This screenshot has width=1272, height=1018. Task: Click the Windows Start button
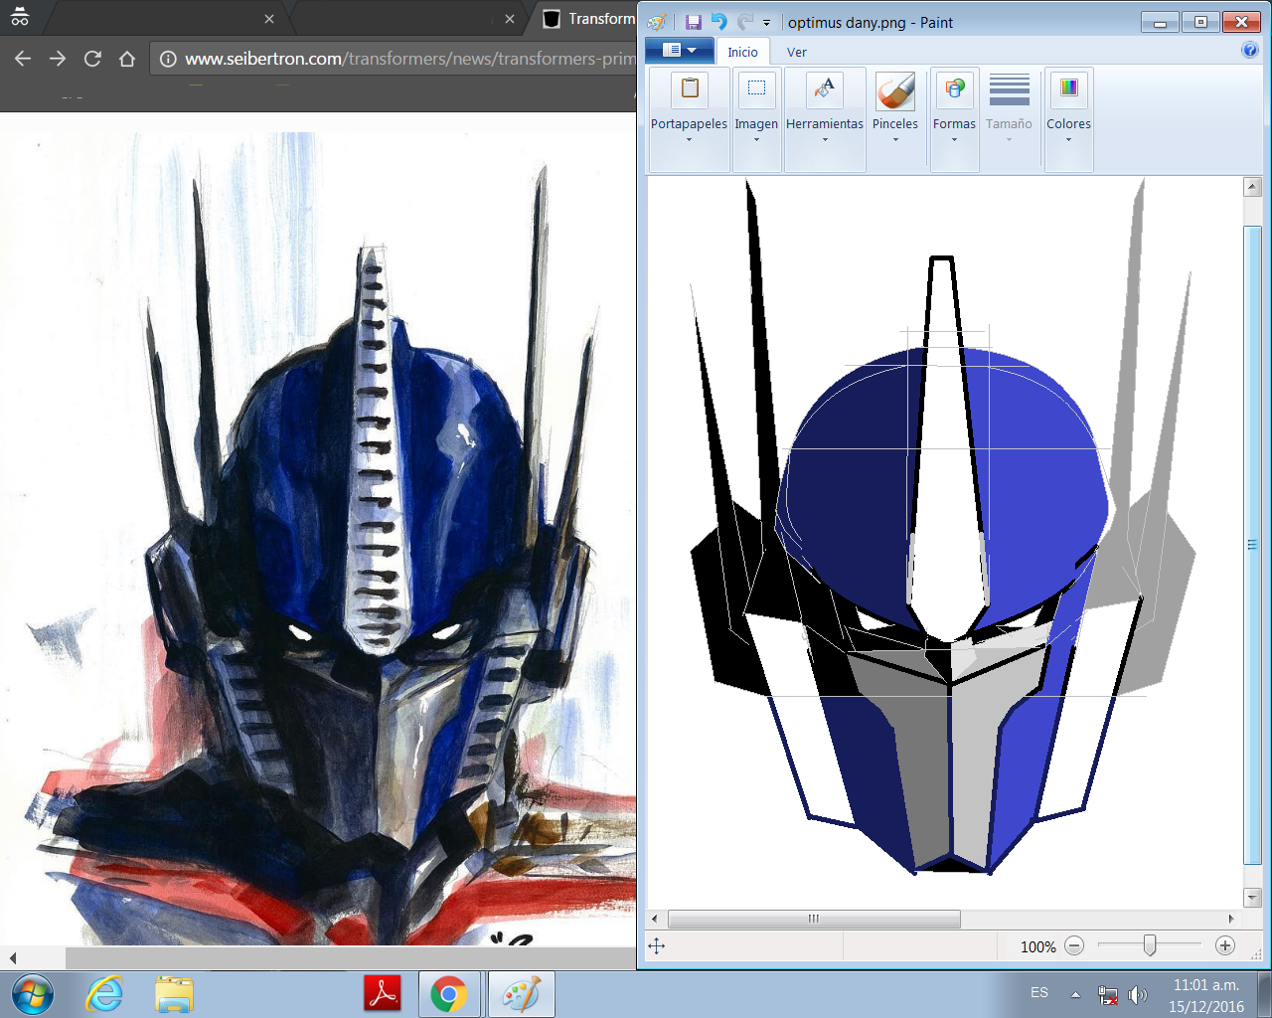pos(32,993)
